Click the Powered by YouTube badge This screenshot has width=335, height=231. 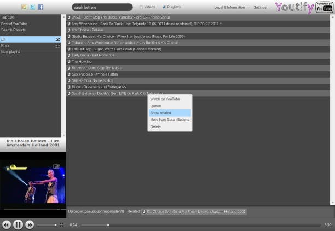[x=324, y=8]
